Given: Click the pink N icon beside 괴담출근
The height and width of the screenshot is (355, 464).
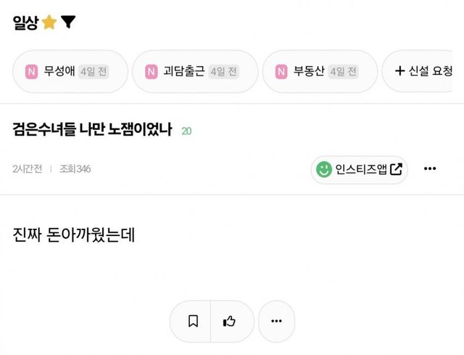Looking at the screenshot, I should click(x=151, y=71).
